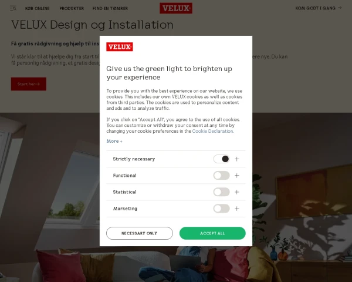Expand Marketing cookie details with plus icon
The image size is (352, 282).
coord(237,209)
